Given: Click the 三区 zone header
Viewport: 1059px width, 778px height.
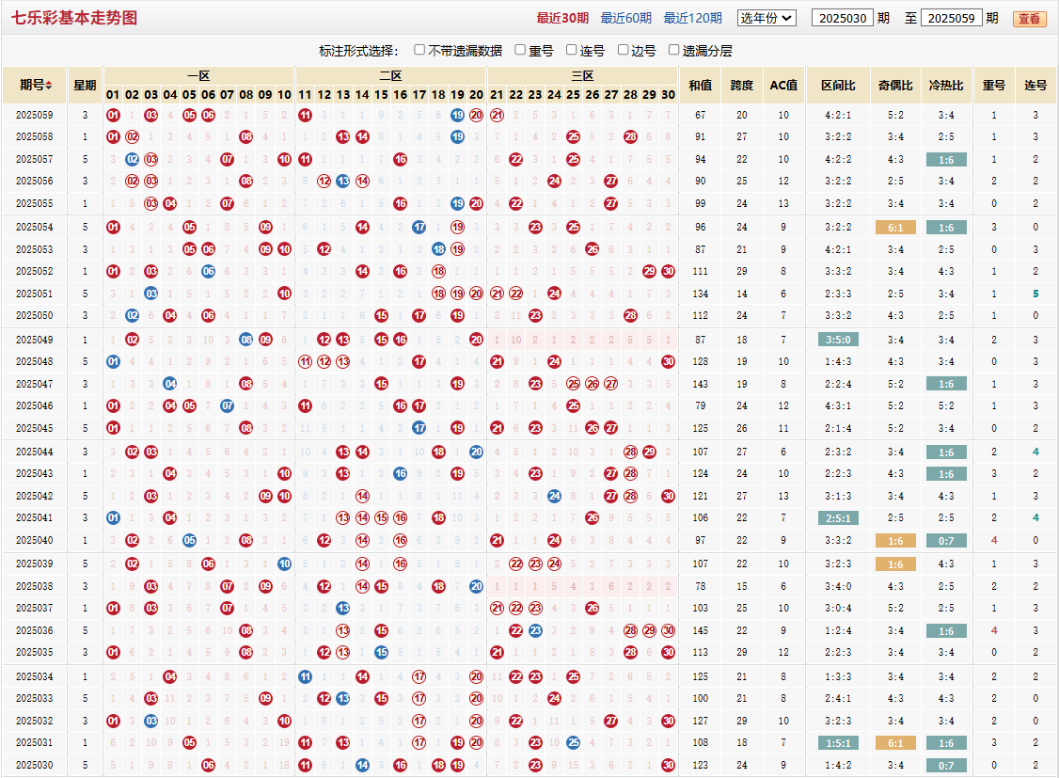Looking at the screenshot, I should click(x=582, y=75).
